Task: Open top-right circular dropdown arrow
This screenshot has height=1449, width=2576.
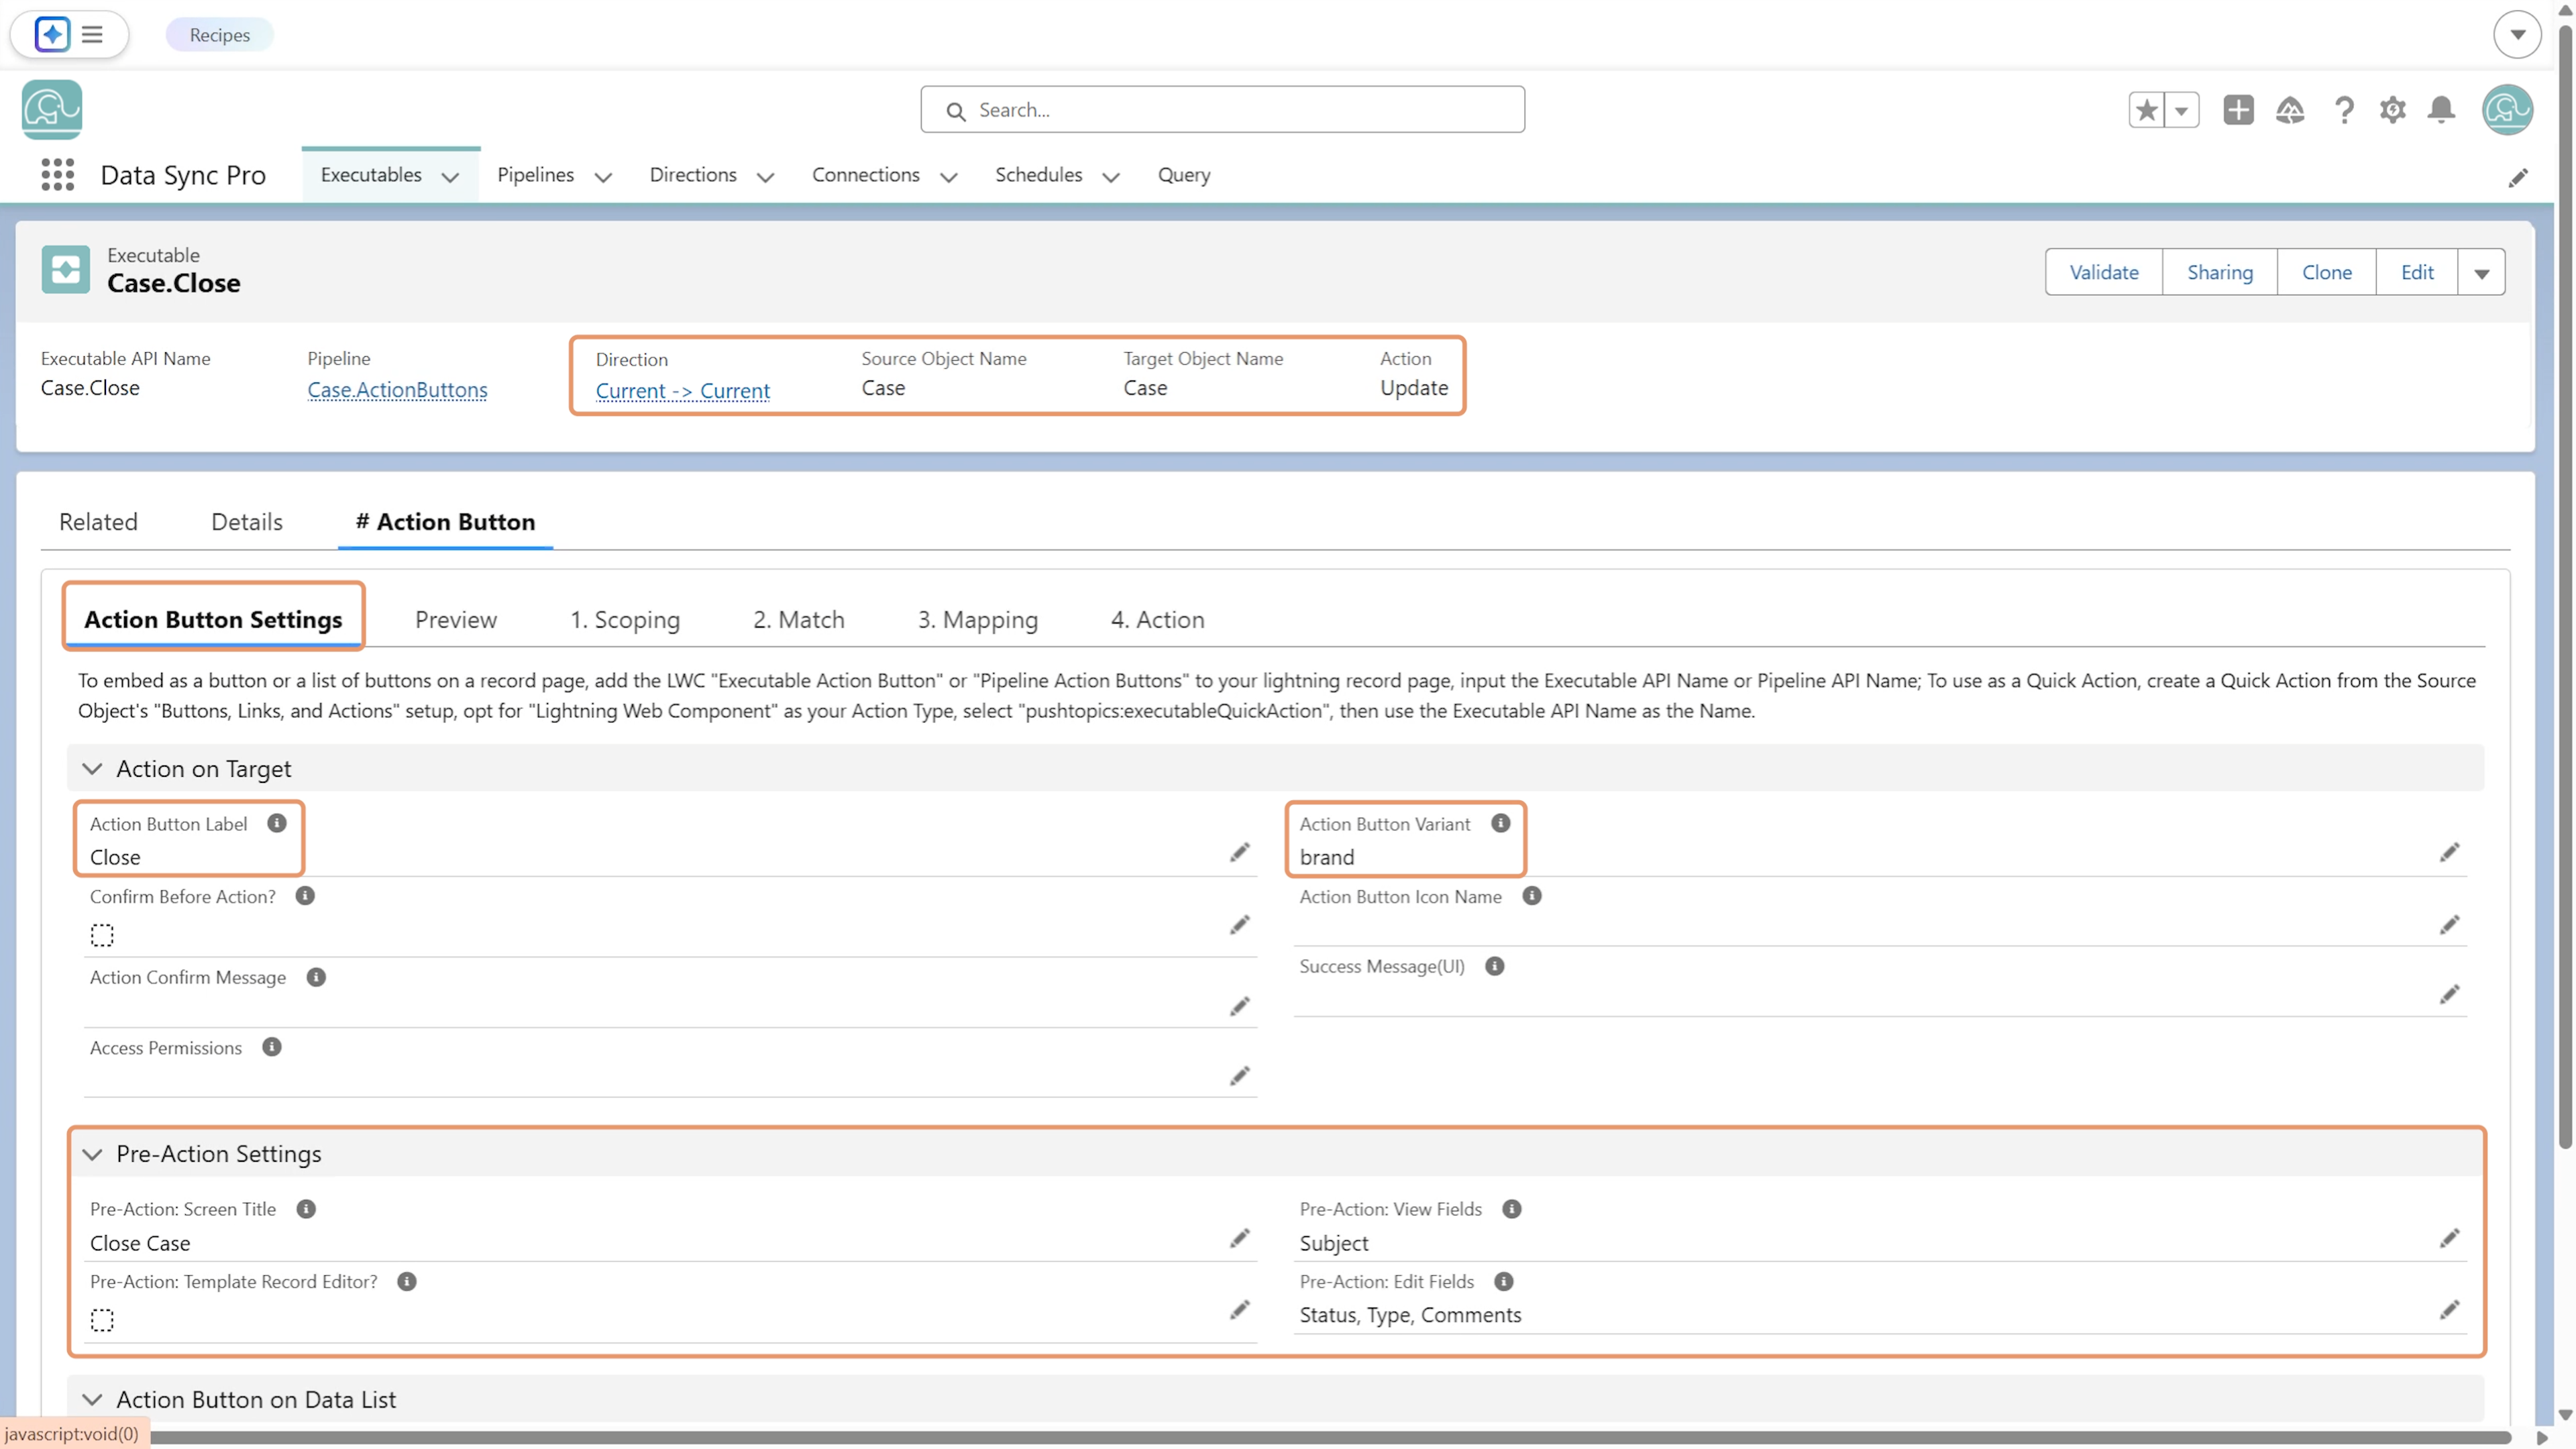Action: click(x=2518, y=34)
